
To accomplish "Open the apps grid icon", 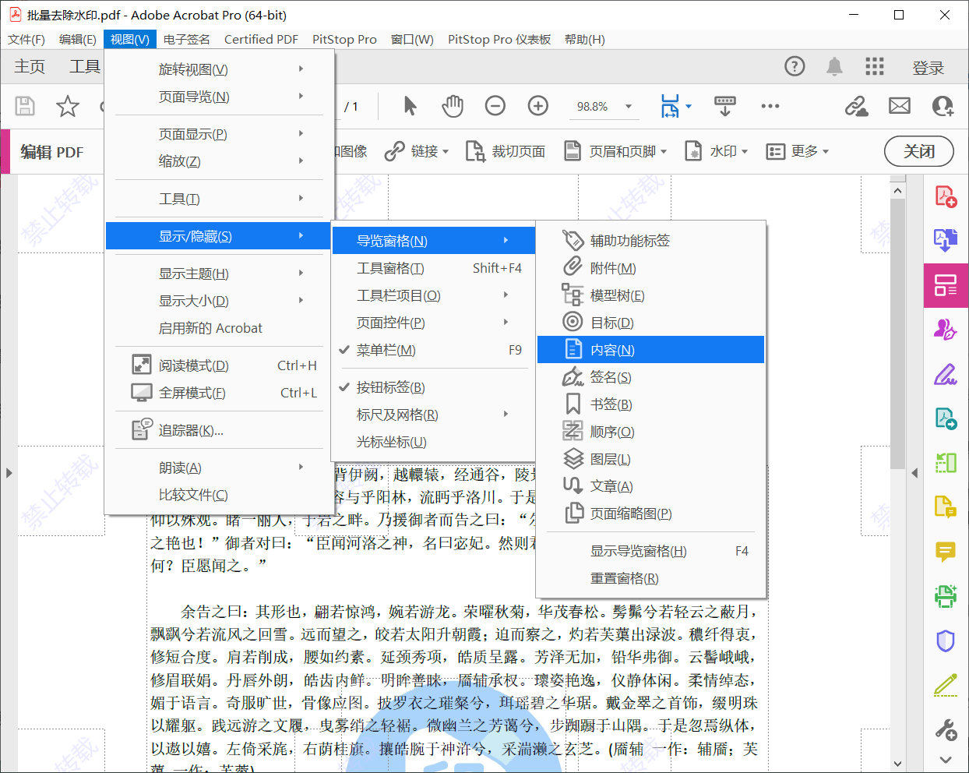I will point(875,67).
